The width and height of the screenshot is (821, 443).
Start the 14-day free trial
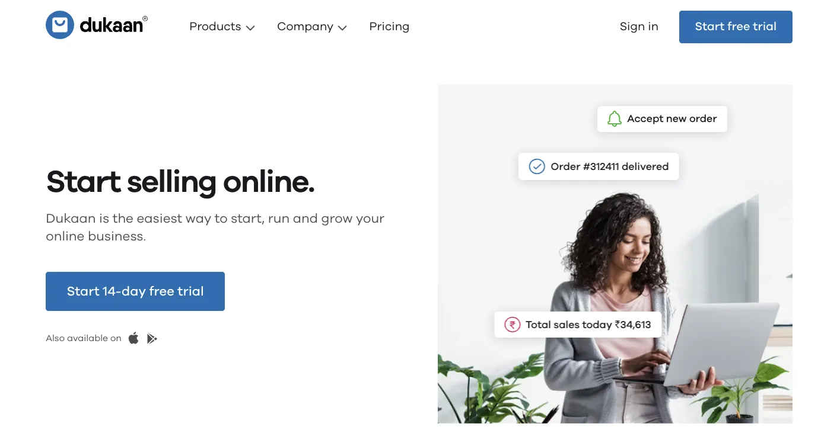pyautogui.click(x=135, y=291)
